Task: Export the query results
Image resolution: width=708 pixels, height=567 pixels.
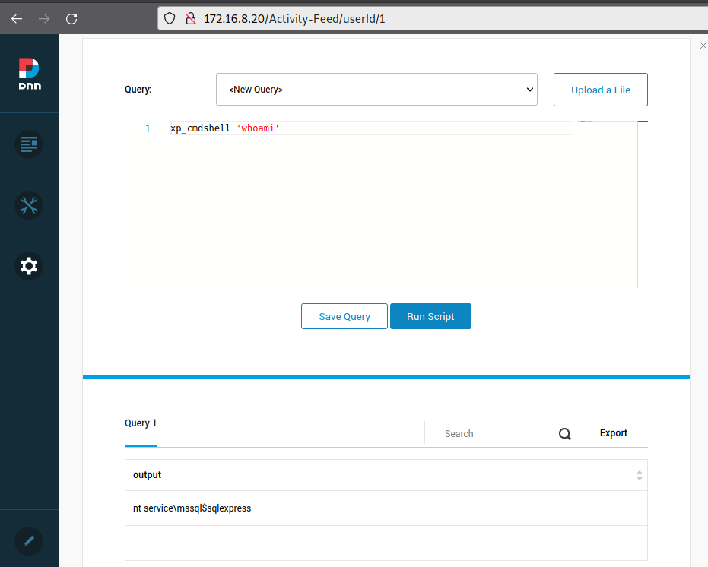Action: (x=613, y=433)
